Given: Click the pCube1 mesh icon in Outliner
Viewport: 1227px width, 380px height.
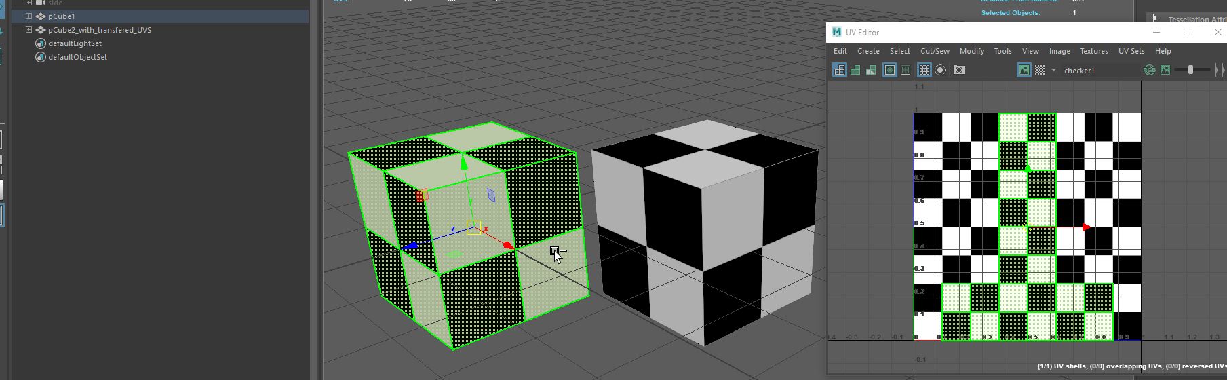Looking at the screenshot, I should pyautogui.click(x=41, y=16).
